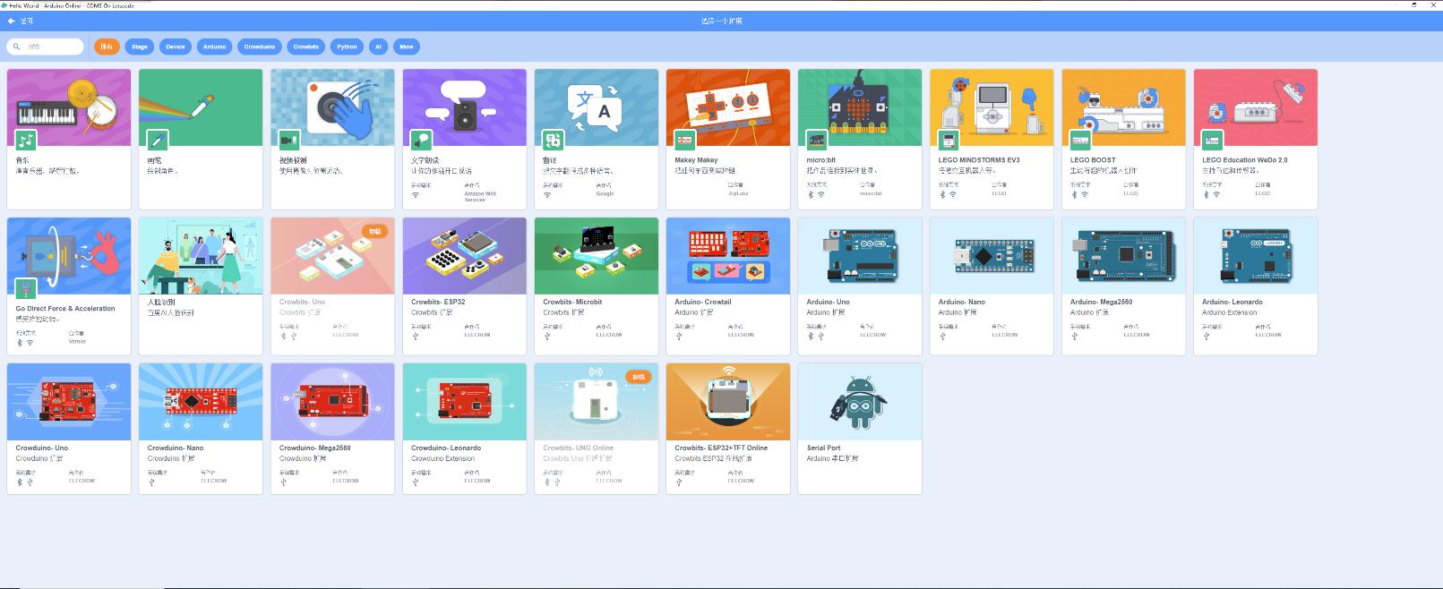Click the translate badge on the Translate card
Image resolution: width=1443 pixels, height=589 pixels.
click(x=553, y=140)
